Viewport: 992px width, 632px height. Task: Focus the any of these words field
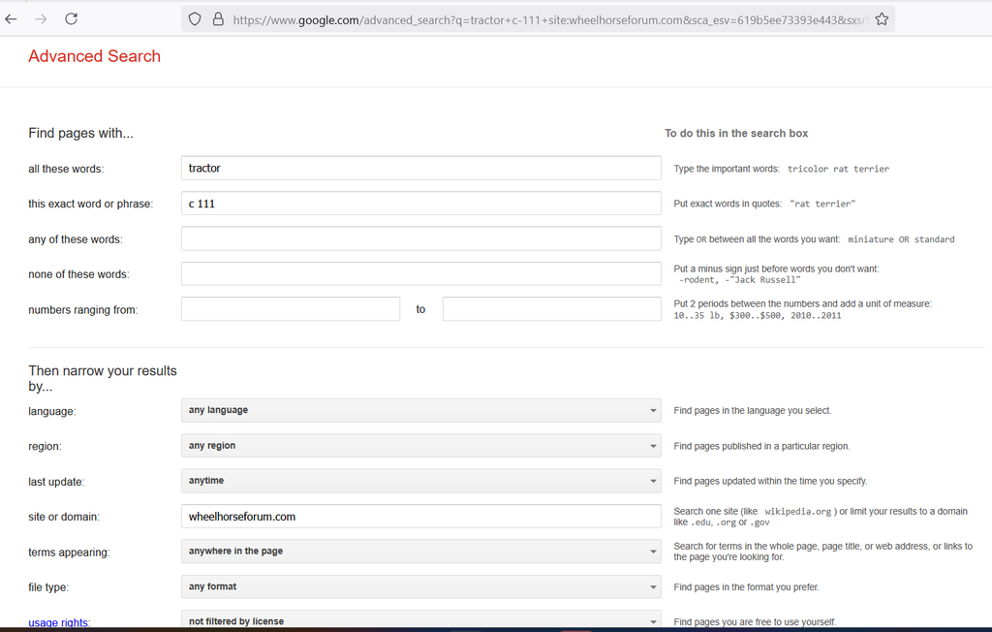420,238
